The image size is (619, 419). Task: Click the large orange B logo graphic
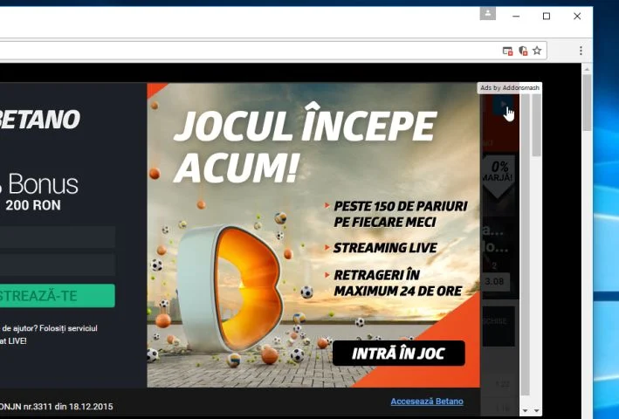tap(230, 287)
